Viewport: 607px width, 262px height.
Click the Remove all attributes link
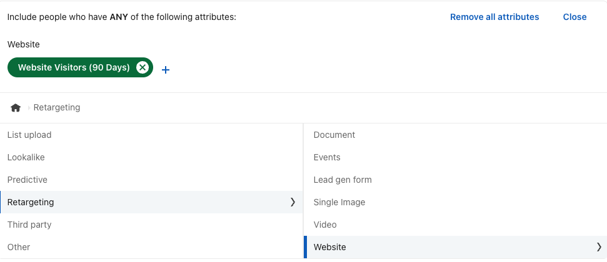click(494, 17)
